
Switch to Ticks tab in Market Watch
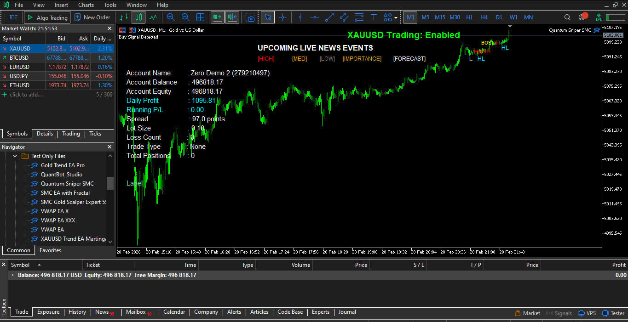(x=95, y=134)
